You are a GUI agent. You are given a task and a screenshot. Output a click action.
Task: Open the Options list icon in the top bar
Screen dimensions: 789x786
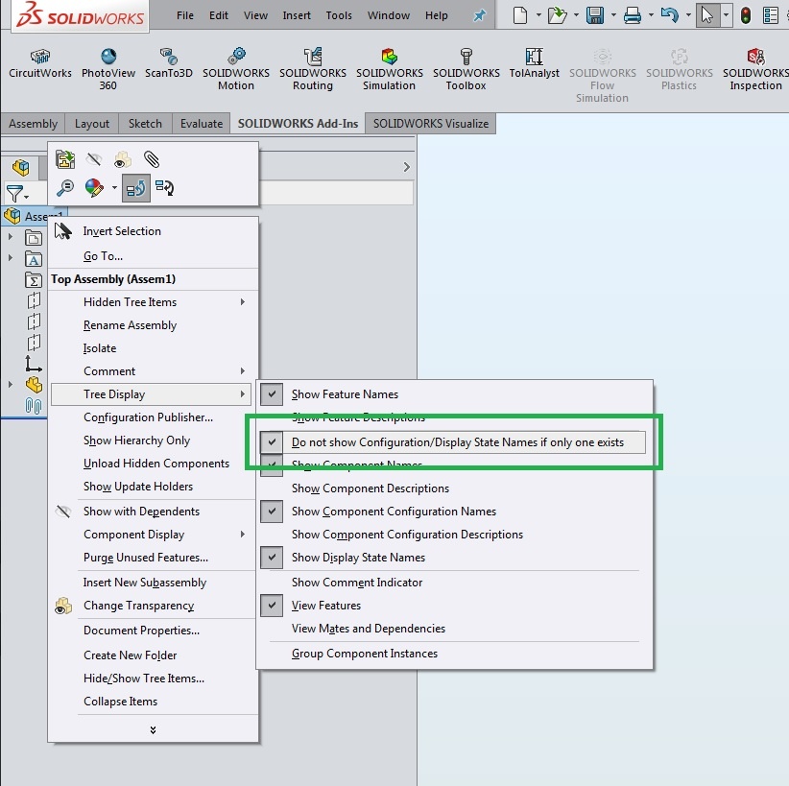[771, 15]
